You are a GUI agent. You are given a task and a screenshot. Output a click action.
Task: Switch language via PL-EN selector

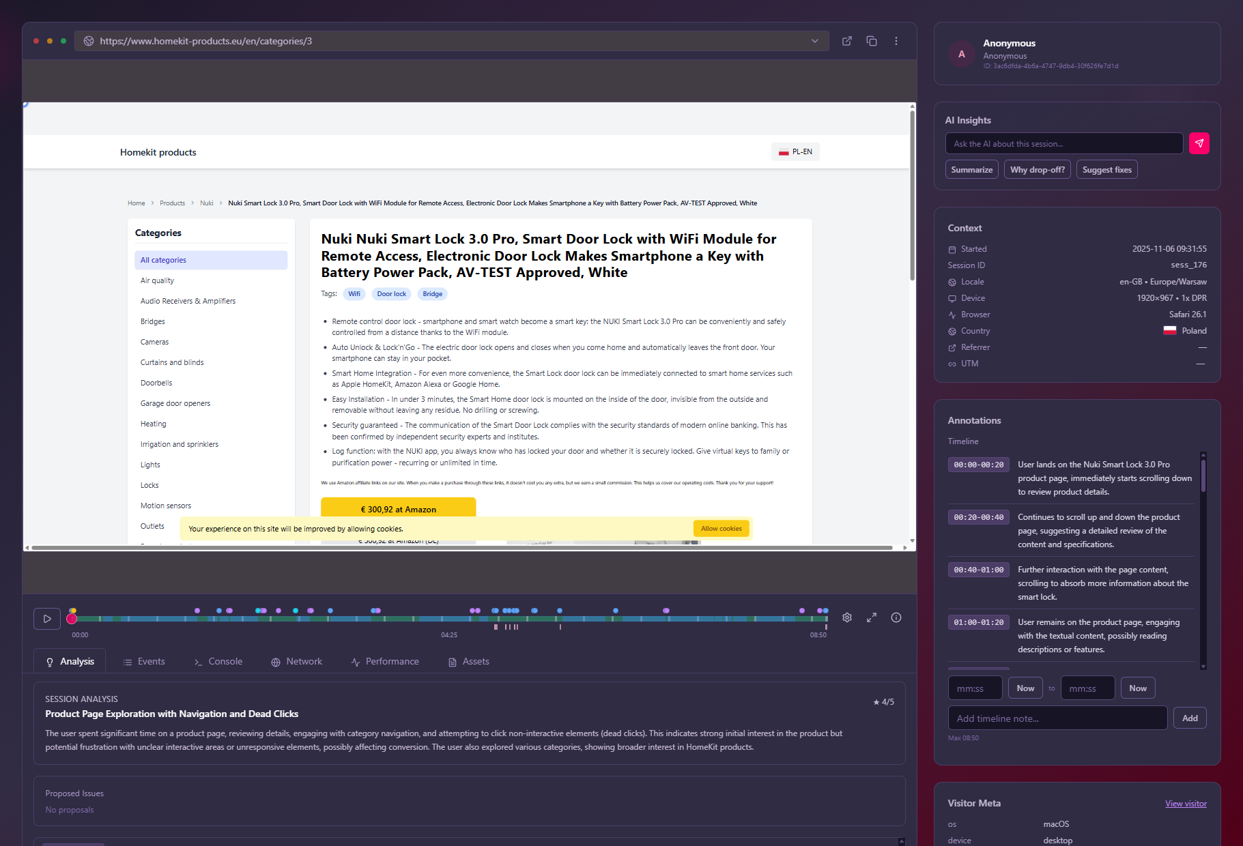[x=796, y=152]
